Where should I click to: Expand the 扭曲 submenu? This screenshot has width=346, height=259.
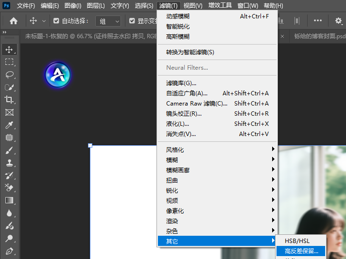217,180
